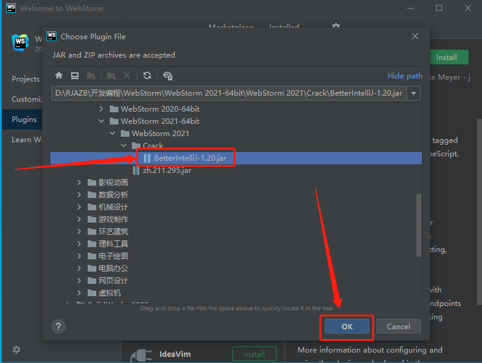Screen dimensions: 482x363
Task: Click the Desktop directory toolbar icon
Action: 75,75
